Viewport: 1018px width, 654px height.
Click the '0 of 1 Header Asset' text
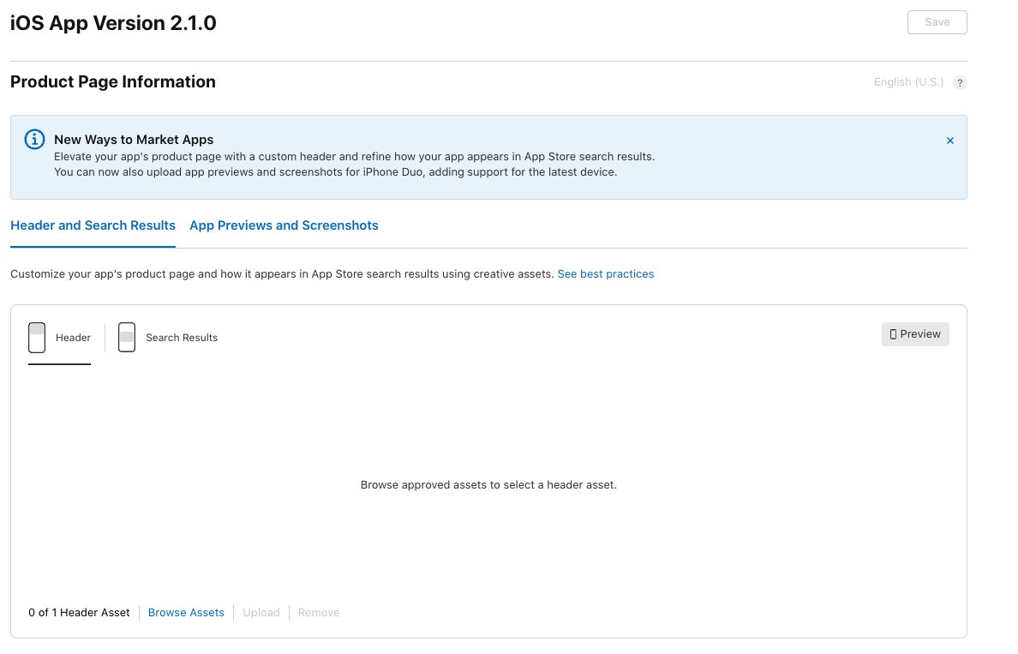click(x=79, y=613)
